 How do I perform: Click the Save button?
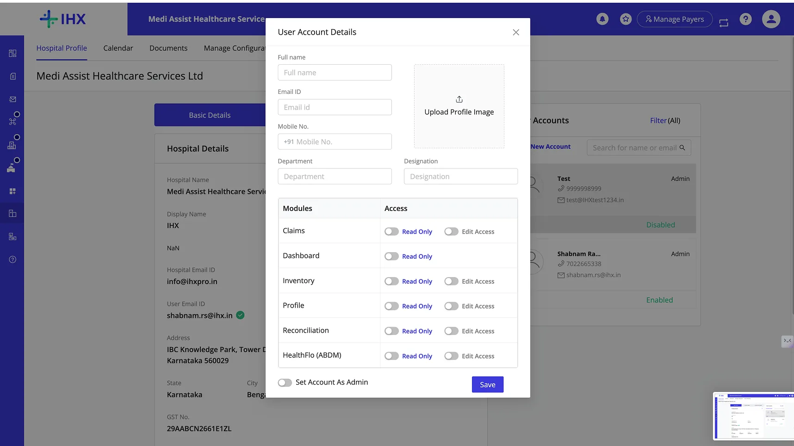[x=488, y=384]
